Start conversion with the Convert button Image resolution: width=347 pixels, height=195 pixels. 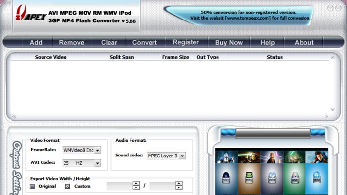pos(145,42)
